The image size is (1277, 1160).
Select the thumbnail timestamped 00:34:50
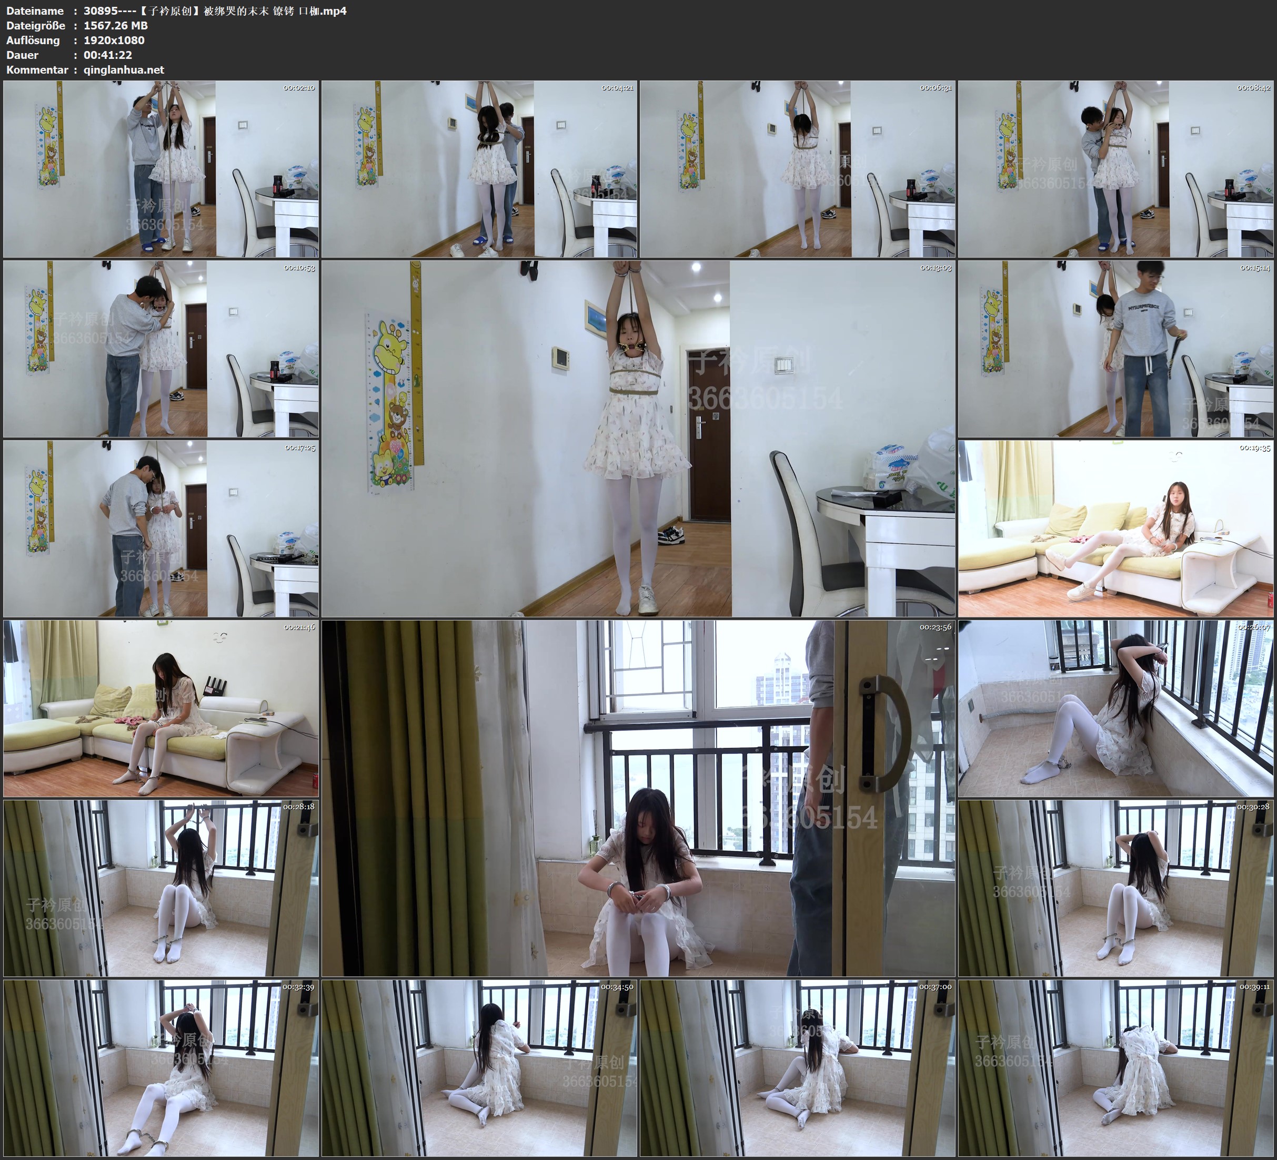[x=479, y=1068]
